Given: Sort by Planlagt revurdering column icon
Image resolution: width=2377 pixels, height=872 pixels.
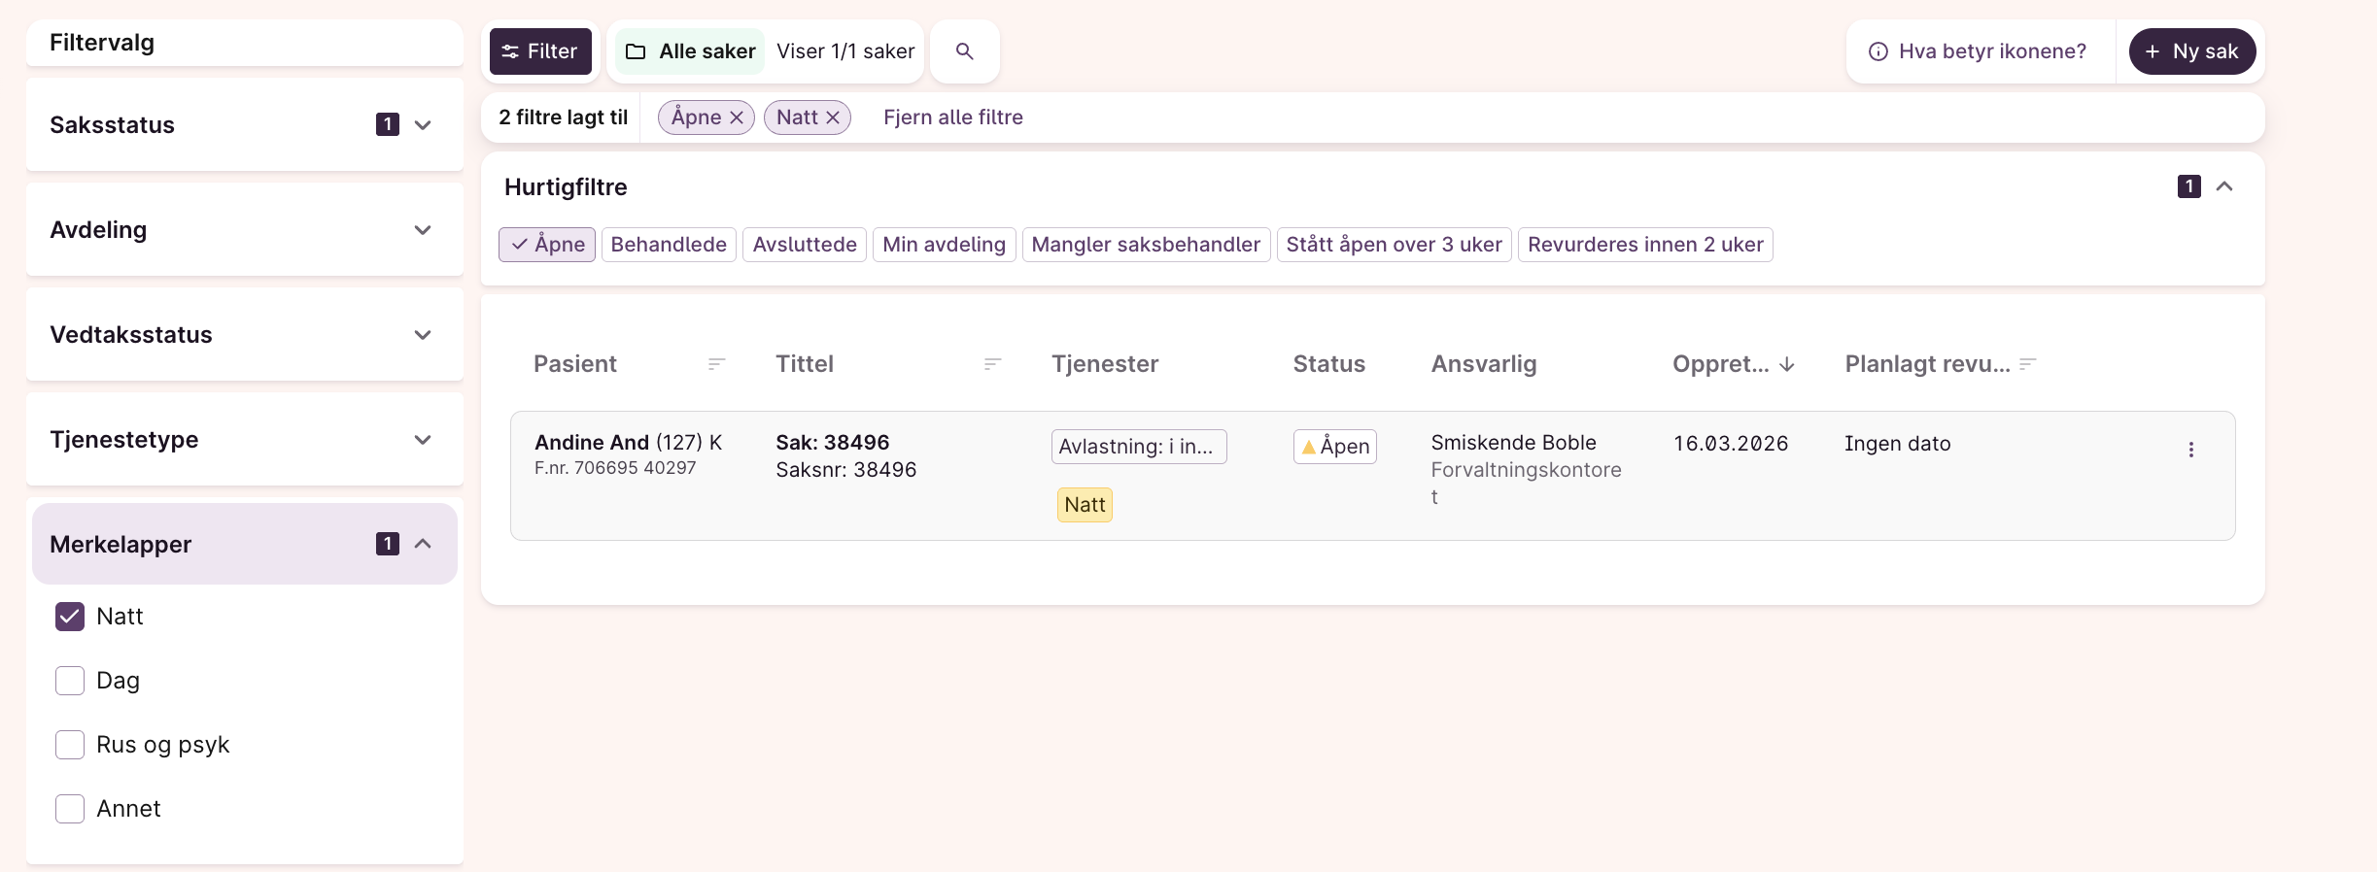Looking at the screenshot, I should click(x=2027, y=364).
